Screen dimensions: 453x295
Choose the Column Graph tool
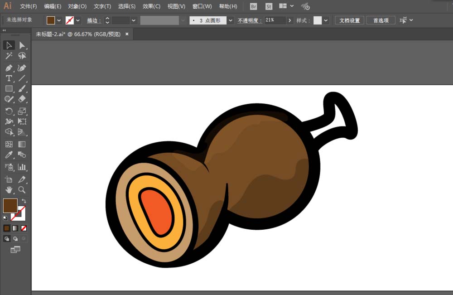click(x=22, y=167)
